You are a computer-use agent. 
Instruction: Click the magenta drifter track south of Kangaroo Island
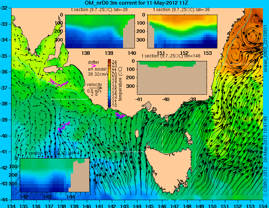click(58, 82)
